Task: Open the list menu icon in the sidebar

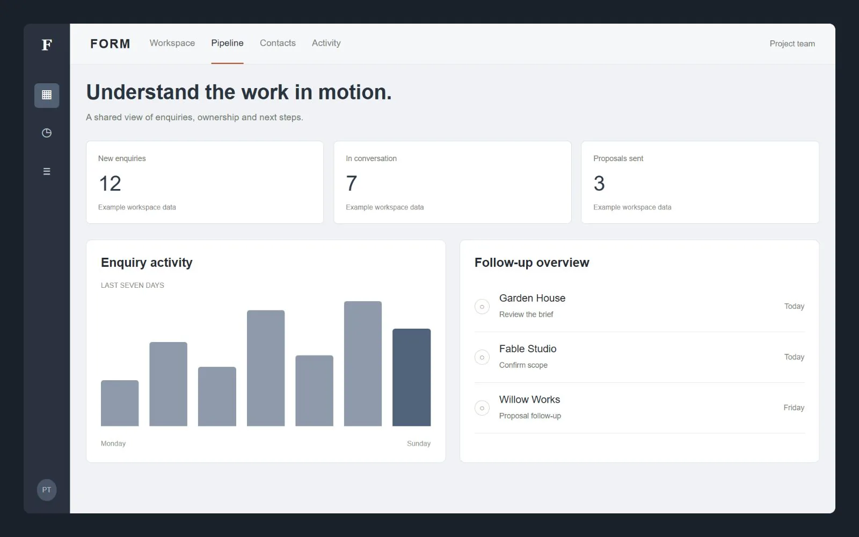Action: (47, 171)
